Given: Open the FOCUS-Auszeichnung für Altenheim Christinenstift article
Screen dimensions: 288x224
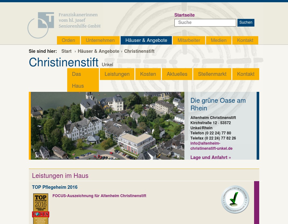Looking at the screenshot, I should coord(99,196).
